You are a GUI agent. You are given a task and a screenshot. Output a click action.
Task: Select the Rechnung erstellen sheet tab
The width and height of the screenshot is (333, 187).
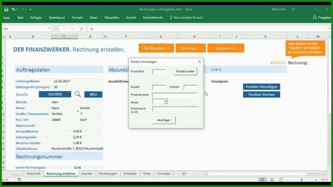[x=61, y=174]
